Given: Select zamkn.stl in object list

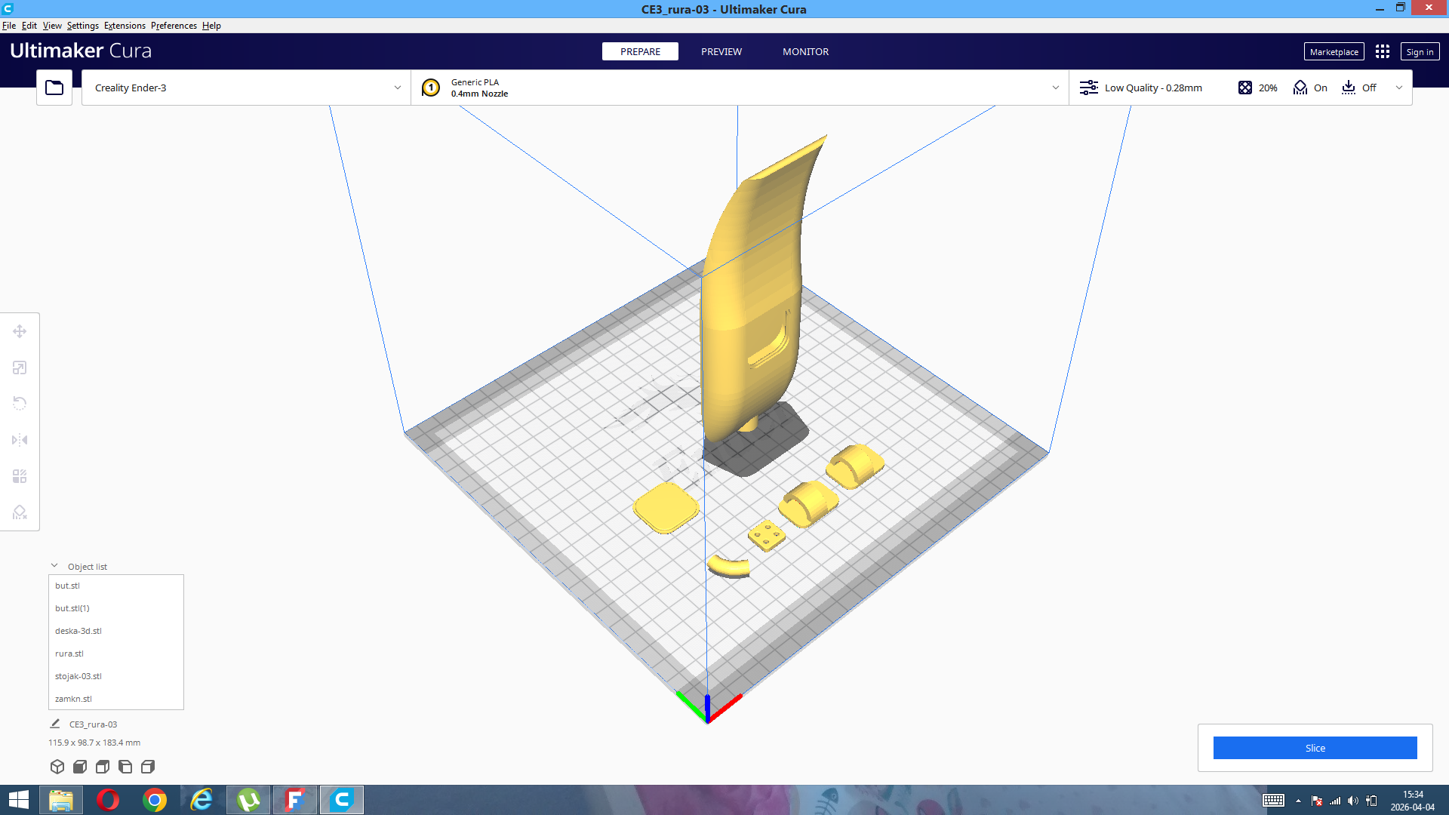Looking at the screenshot, I should [116, 699].
